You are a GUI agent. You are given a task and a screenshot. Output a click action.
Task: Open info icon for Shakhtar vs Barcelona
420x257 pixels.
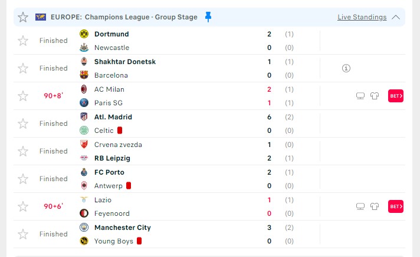point(346,68)
